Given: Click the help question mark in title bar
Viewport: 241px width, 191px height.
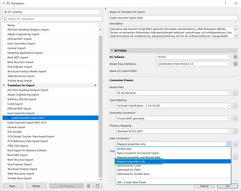Looking at the screenshot, I should click(x=225, y=3).
